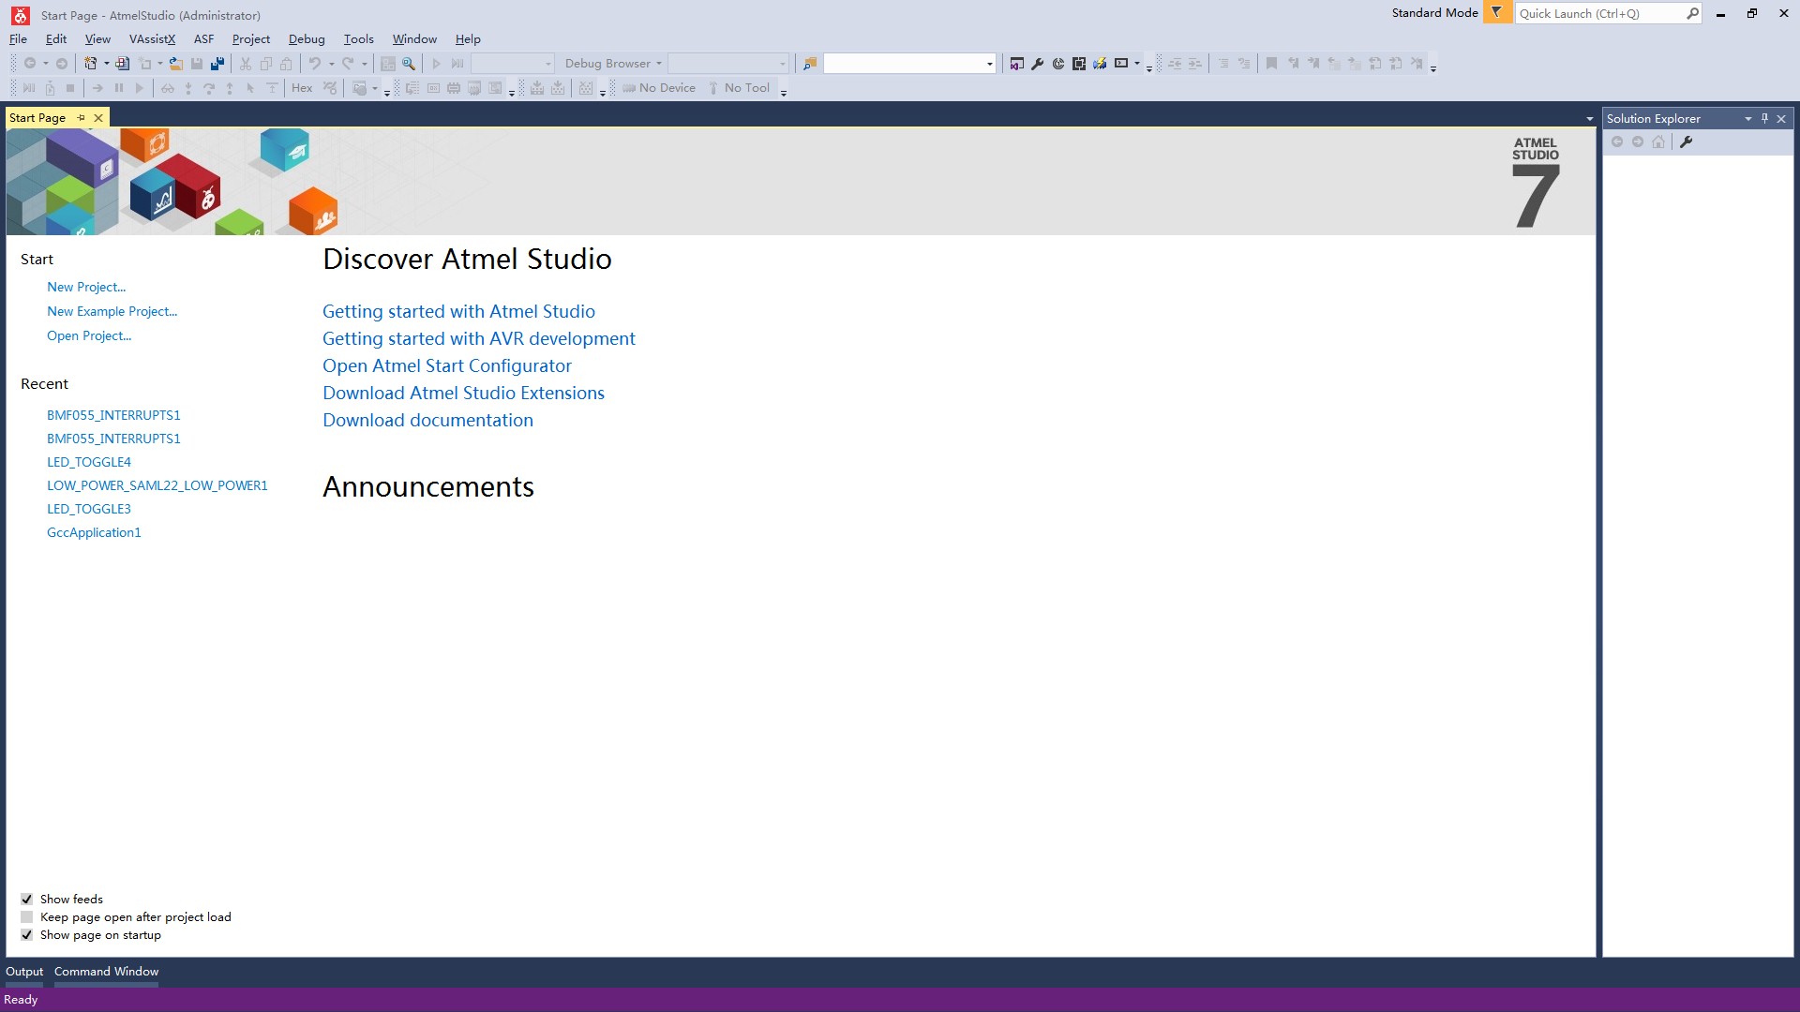Open Device Programming lightning icon

(x=1100, y=64)
